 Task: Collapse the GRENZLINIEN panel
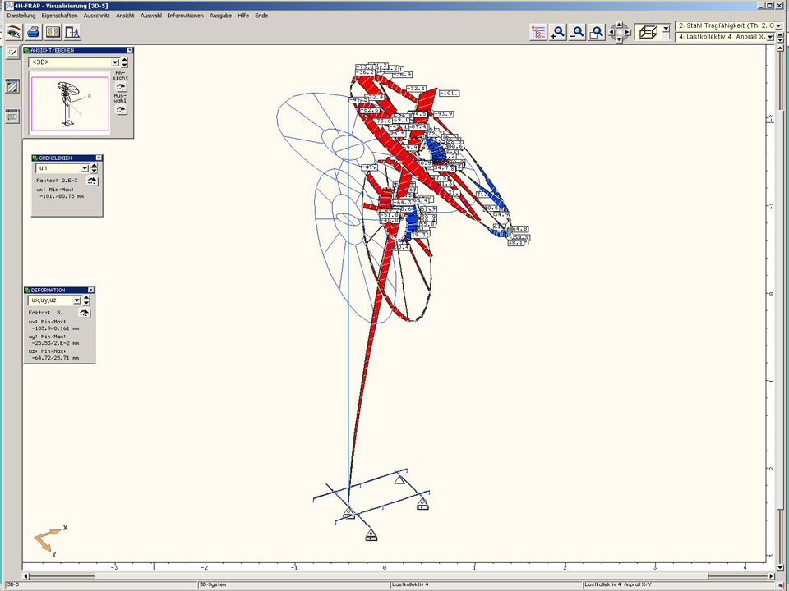point(99,158)
